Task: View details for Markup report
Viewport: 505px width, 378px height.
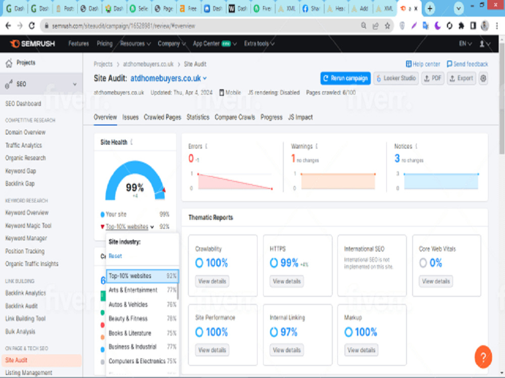Action: (x=361, y=350)
